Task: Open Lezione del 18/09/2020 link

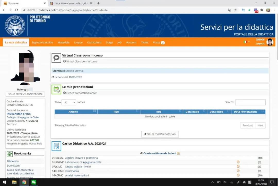Action: pos(68,77)
